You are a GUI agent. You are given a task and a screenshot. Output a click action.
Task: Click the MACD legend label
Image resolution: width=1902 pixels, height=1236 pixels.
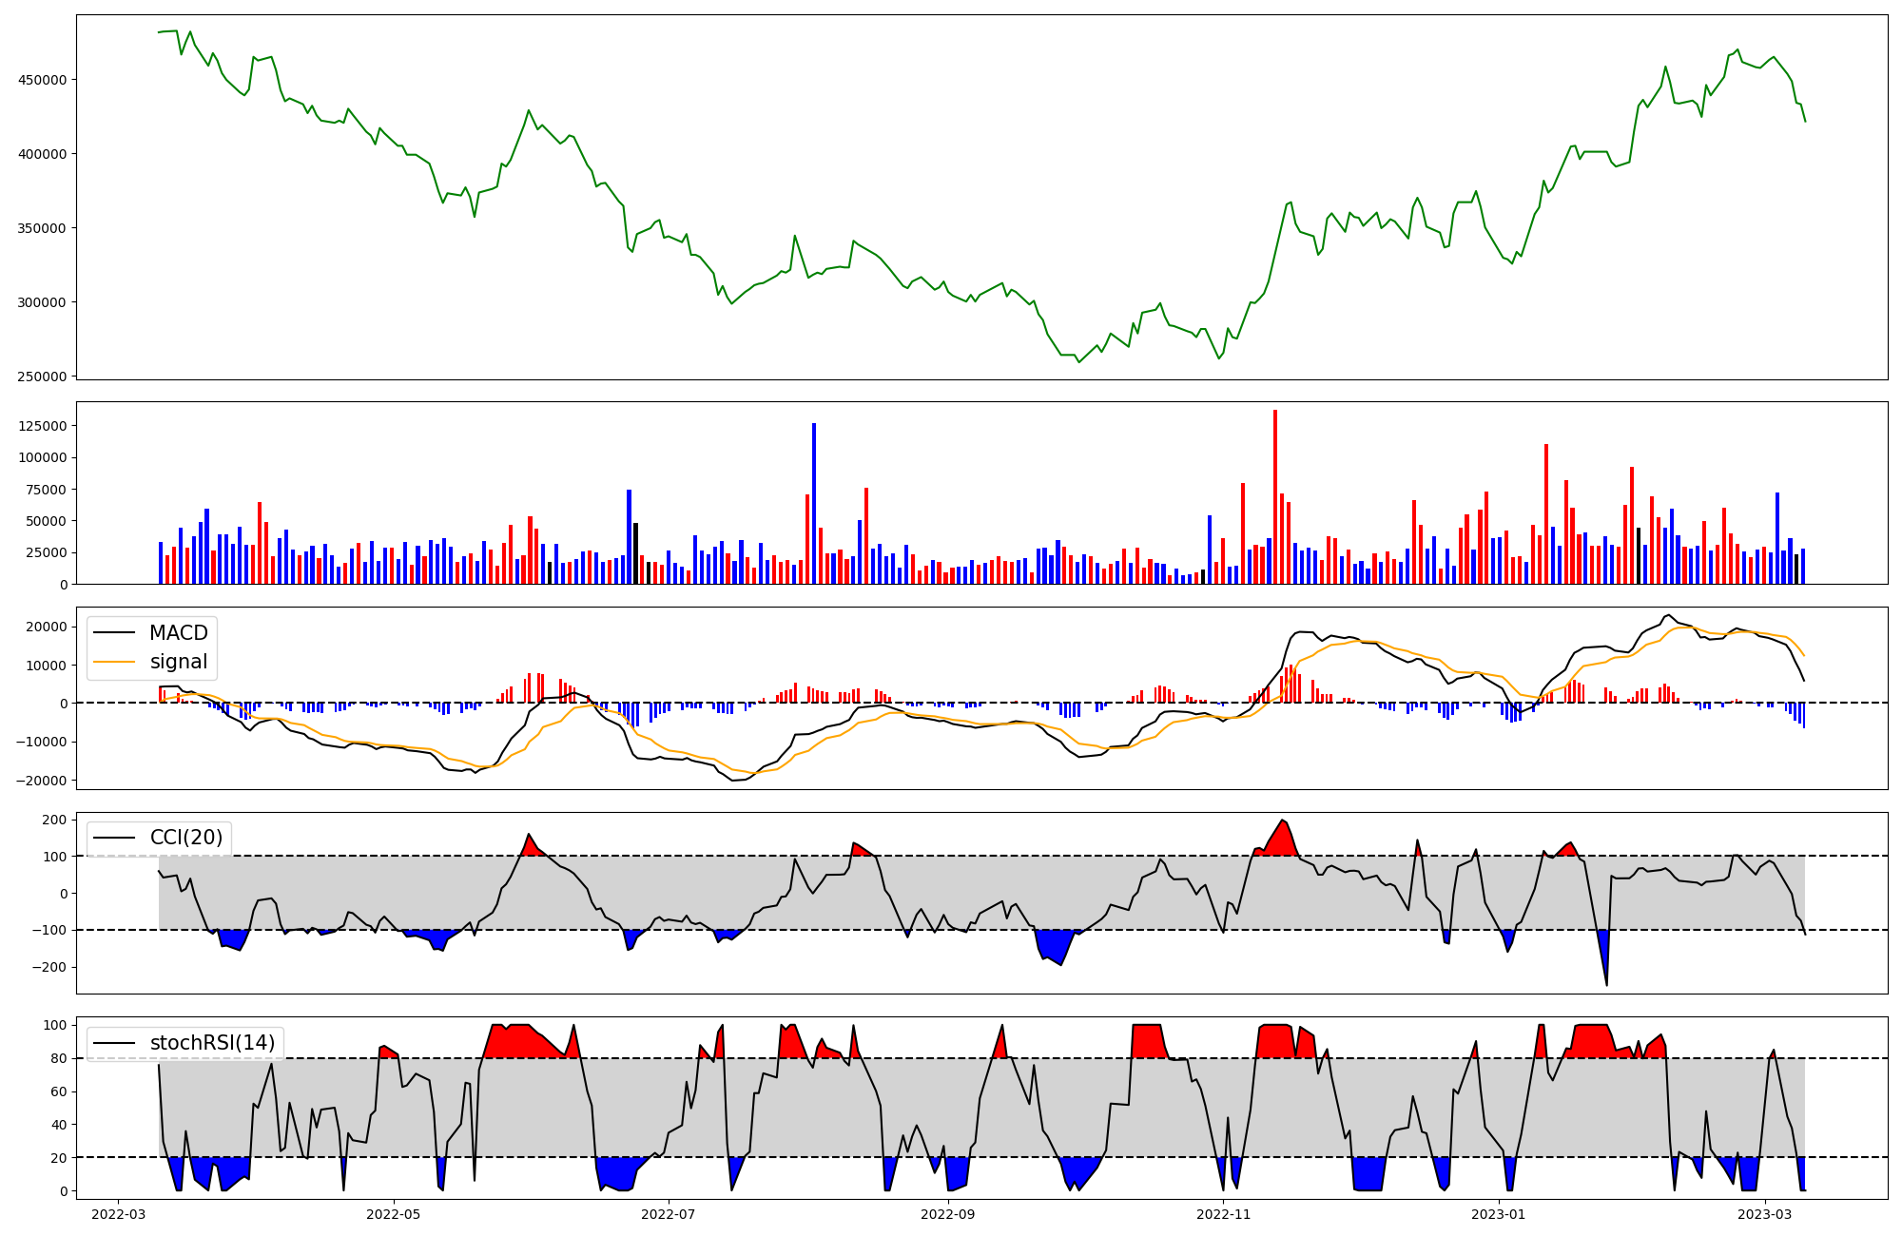178,633
